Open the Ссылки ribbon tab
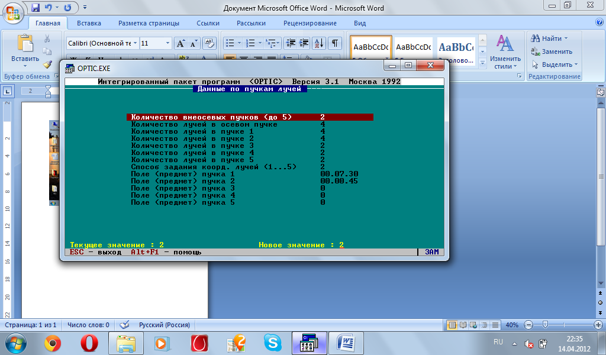606x355 pixels. coord(208,23)
